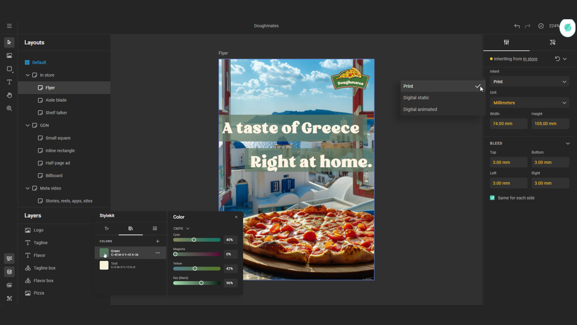This screenshot has height=325, width=577.
Task: Open the wrench tools panel on the right
Action: (553, 42)
